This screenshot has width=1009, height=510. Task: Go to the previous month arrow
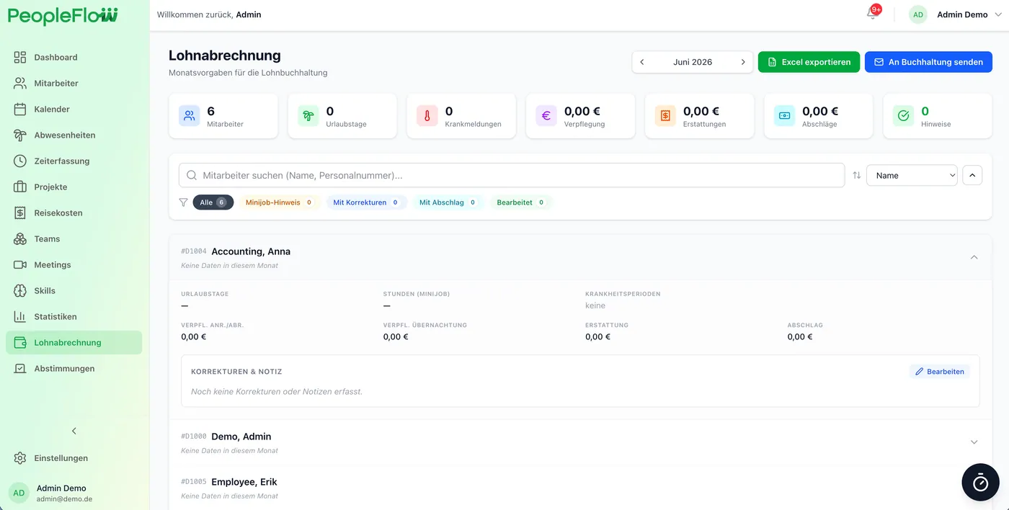[642, 62]
